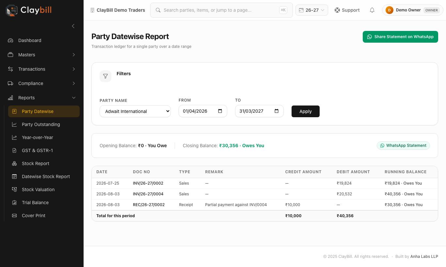Open Trial Balance report
Image resolution: width=446 pixels, height=267 pixels.
click(x=44, y=203)
